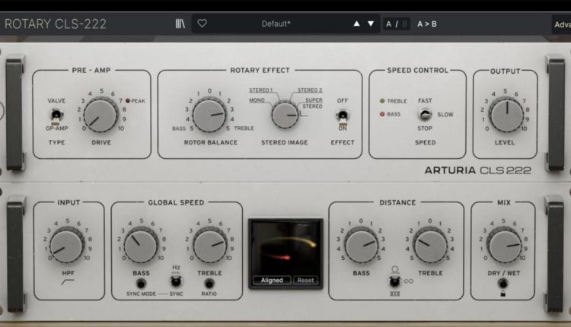
Task: Click the Dry / Wet mix knob
Action: (504, 246)
